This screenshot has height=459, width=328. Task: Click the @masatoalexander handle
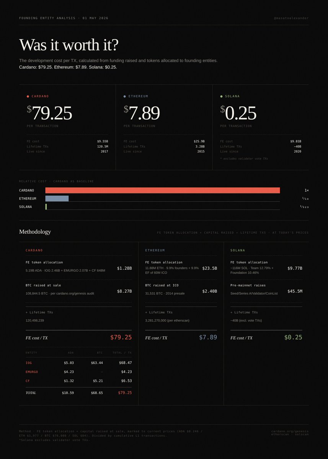click(x=291, y=18)
